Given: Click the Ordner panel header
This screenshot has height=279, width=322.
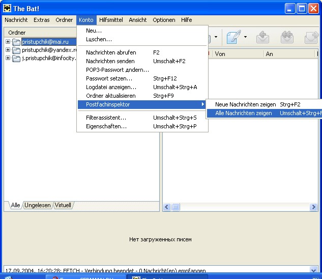Looking at the screenshot, I should [x=40, y=33].
